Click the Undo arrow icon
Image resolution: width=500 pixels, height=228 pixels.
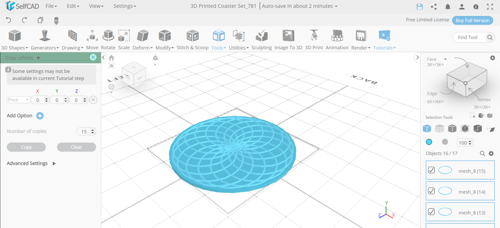coord(9,20)
